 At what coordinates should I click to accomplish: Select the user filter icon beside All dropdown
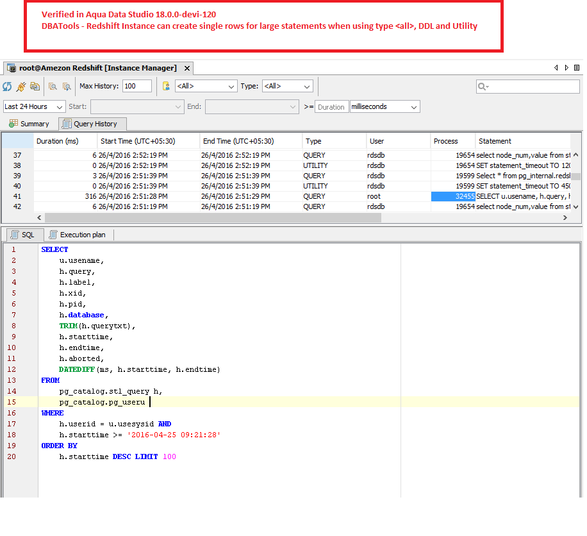click(166, 86)
